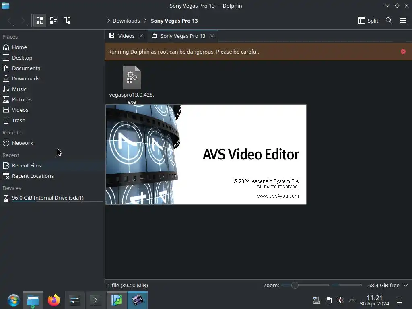The height and width of the screenshot is (309, 412).
Task: Click the AVS Video Editor splash screen
Action: (206, 154)
